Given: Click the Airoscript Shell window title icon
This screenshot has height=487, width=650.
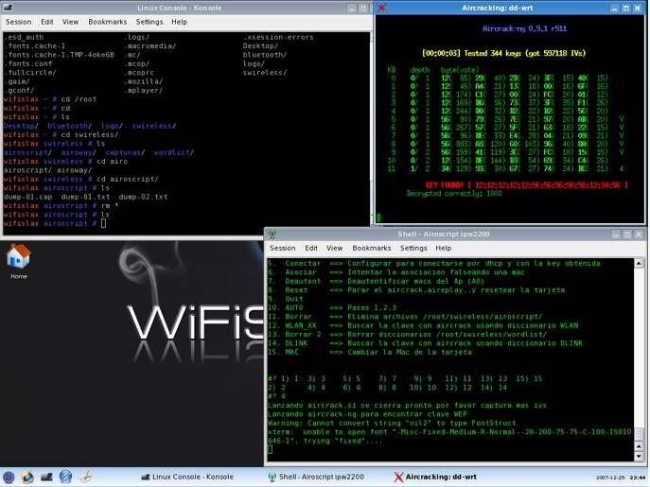Looking at the screenshot, I should (x=272, y=235).
